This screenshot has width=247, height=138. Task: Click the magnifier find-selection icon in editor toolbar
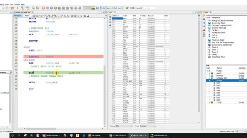point(46,16)
